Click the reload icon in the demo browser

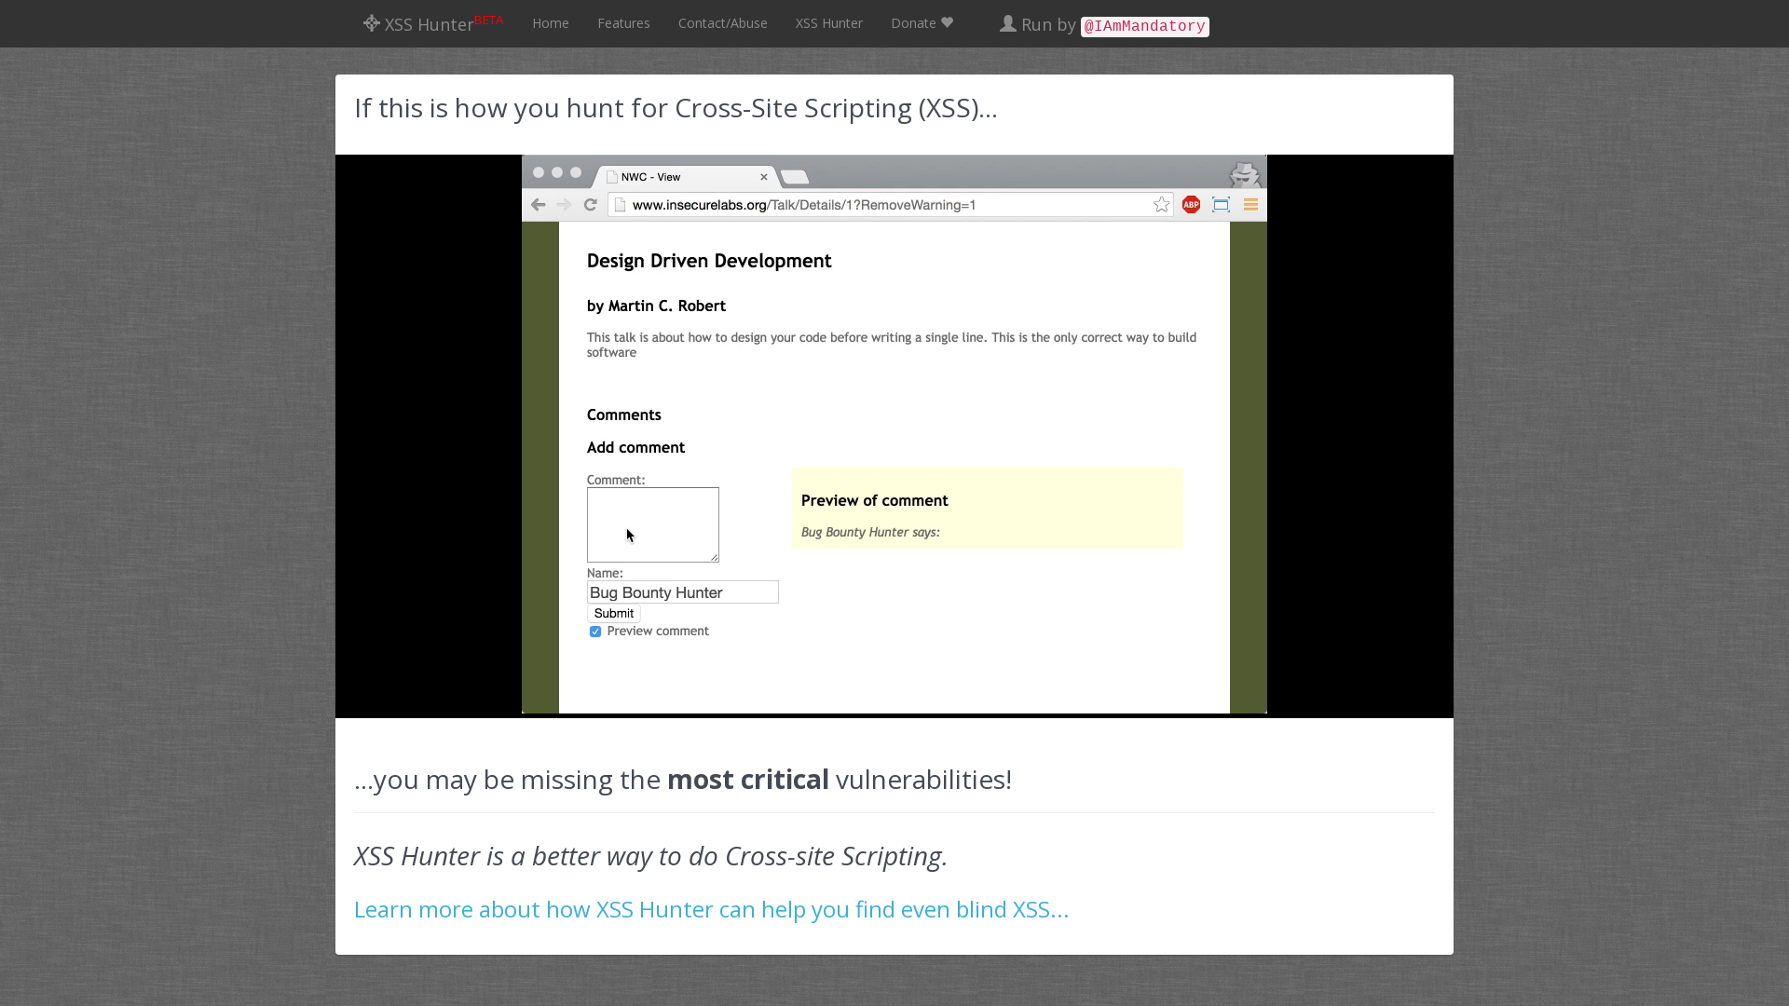point(591,205)
